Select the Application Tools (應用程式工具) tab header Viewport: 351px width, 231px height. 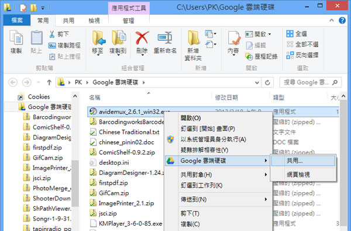click(129, 8)
